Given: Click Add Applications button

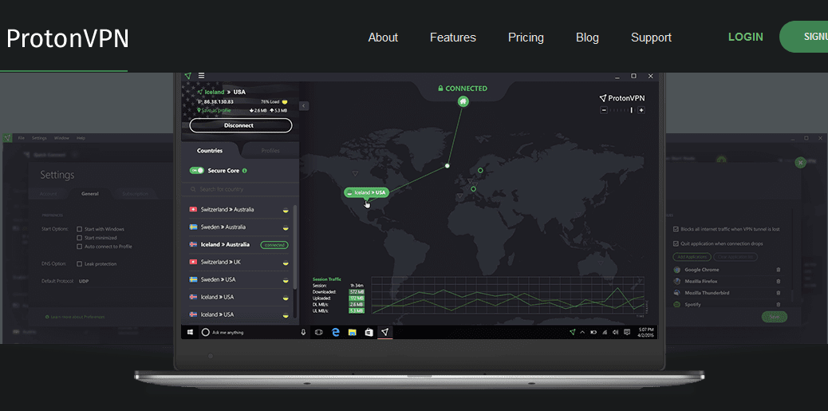Looking at the screenshot, I should pyautogui.click(x=692, y=257).
